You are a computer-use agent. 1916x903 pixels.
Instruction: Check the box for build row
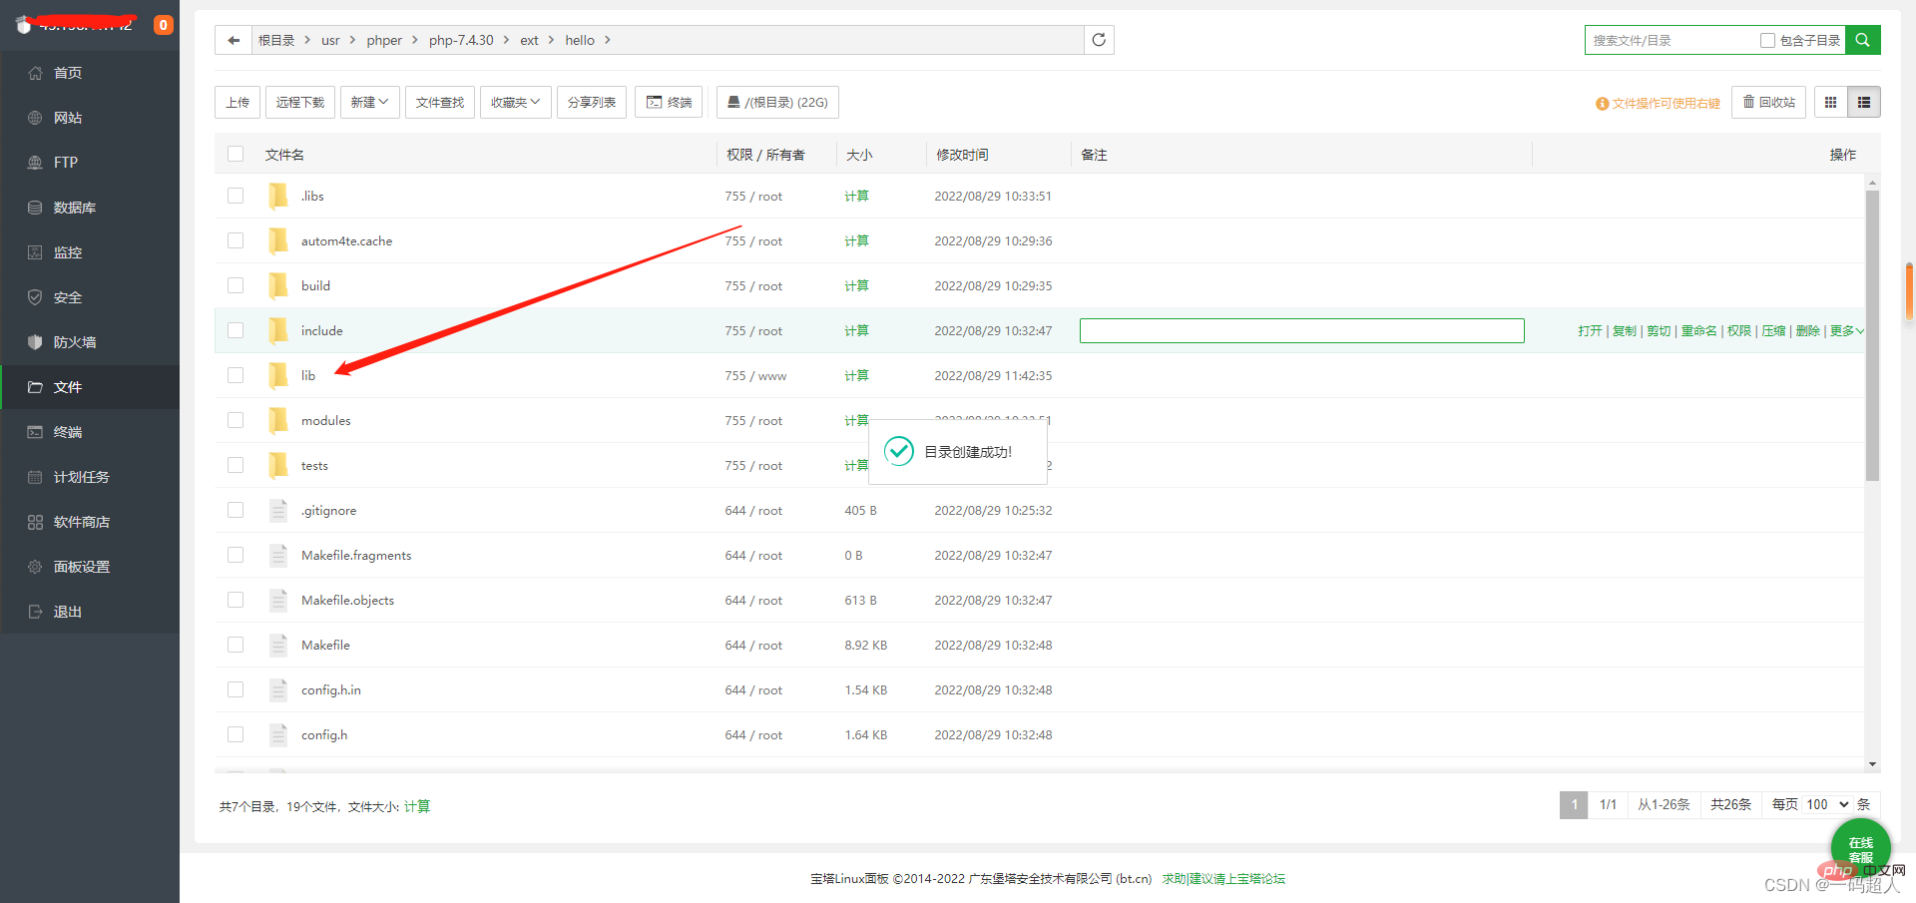coord(236,285)
